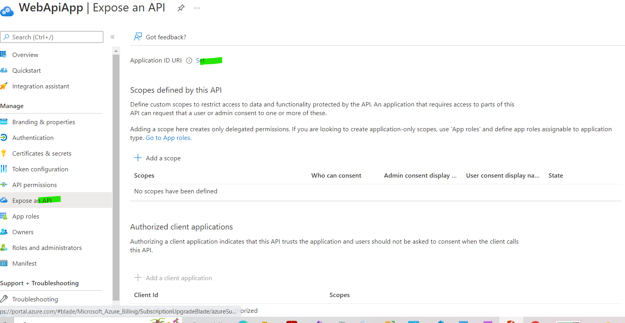Click the Troubleshooting wrench icon

pyautogui.click(x=4, y=299)
